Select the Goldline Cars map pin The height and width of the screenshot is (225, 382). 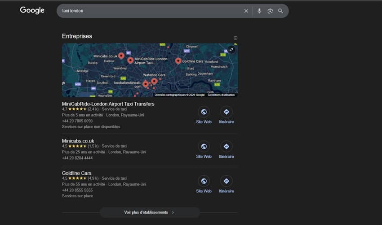[x=178, y=61]
